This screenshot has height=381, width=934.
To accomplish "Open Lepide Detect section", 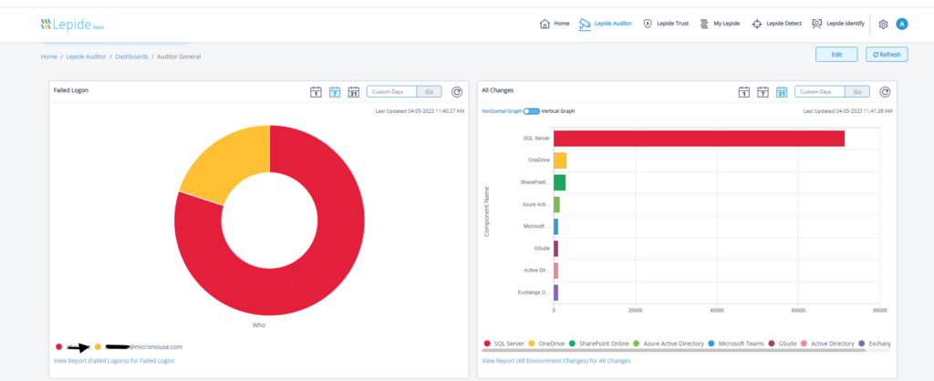I will (777, 24).
